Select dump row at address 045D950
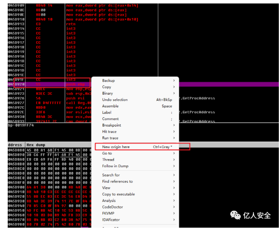Image resolution: width=280 pixels, height=228 pixels. coord(50,211)
